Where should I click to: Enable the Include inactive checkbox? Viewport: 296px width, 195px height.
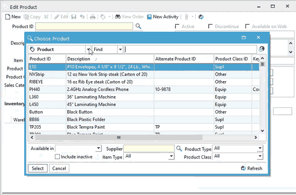[x=57, y=156]
